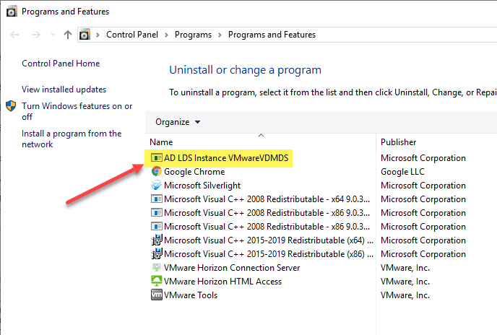The image size is (497, 335).
Task: Click the AD LDS Instance VMwareVDMDS icon
Action: click(x=156, y=158)
